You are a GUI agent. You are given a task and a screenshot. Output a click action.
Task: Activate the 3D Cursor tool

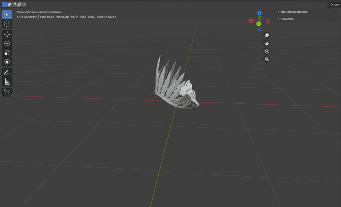[x=7, y=24]
